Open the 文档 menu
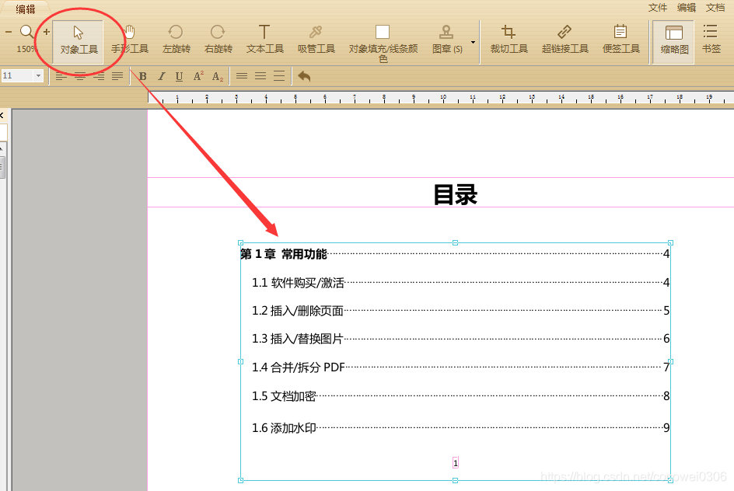Screen dimensions: 734x491 715,8
